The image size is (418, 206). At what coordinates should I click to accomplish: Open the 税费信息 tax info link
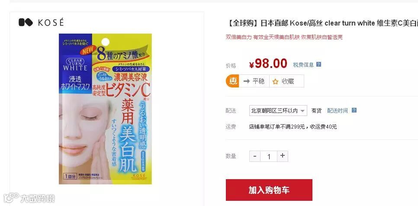point(303,65)
